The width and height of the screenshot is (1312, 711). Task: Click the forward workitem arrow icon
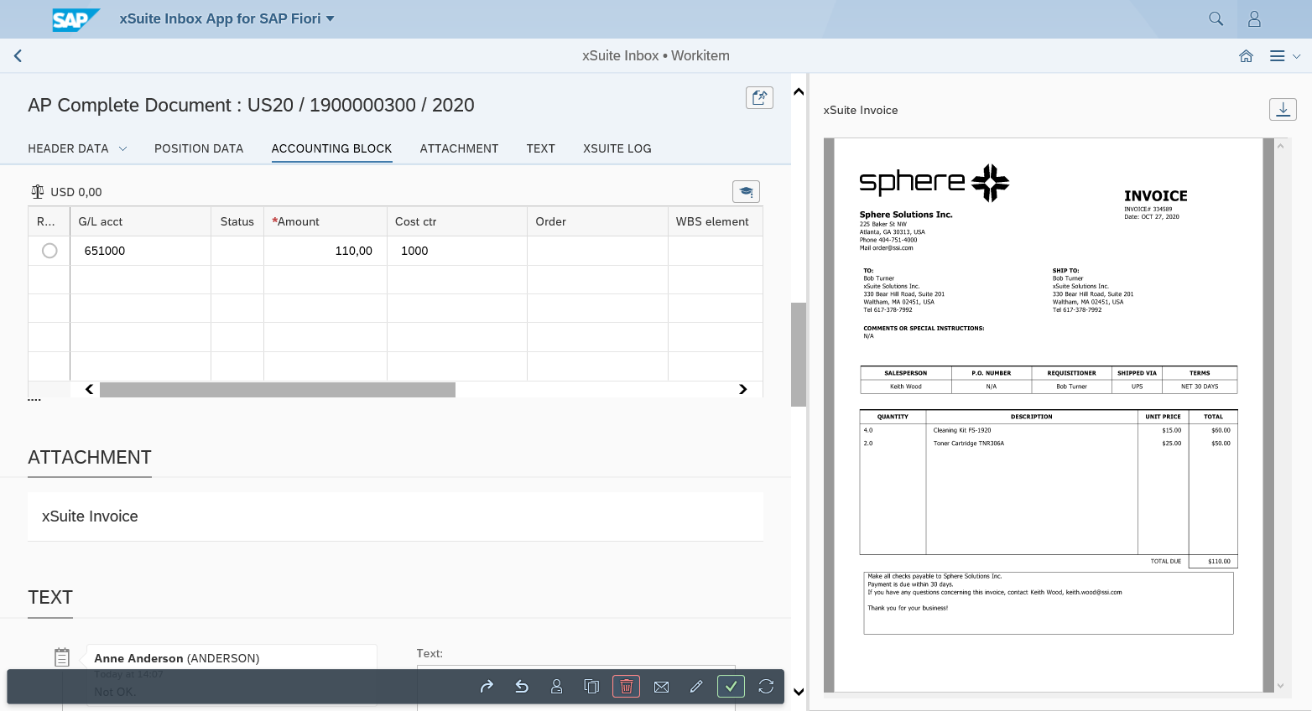(x=487, y=687)
